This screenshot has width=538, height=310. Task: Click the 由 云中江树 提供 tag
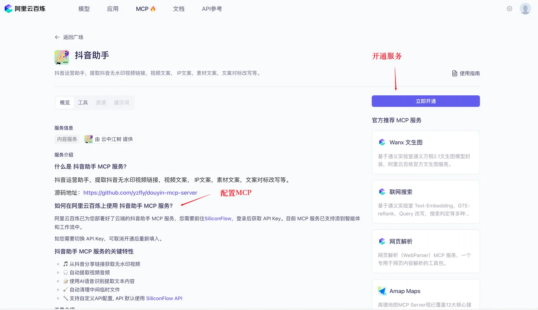click(x=109, y=139)
